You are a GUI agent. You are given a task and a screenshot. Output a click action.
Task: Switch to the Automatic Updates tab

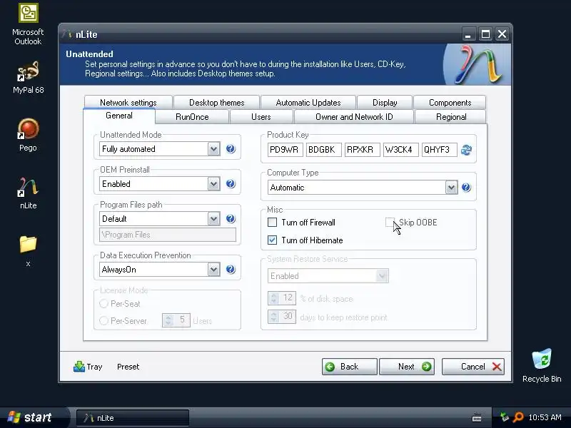click(x=308, y=103)
